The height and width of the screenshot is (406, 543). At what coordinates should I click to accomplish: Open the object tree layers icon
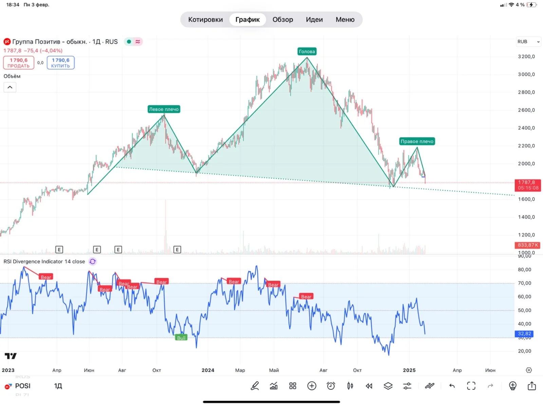click(x=388, y=386)
